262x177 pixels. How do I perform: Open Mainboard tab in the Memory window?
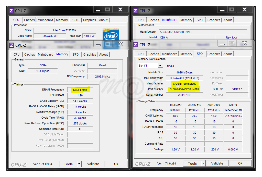46,54
